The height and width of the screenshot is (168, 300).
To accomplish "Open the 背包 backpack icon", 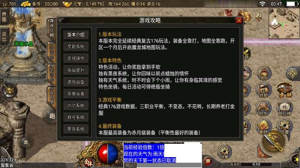I will coord(264,73).
